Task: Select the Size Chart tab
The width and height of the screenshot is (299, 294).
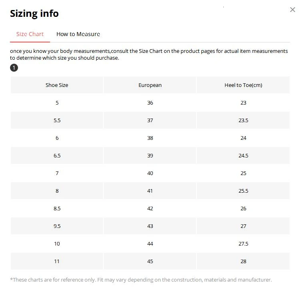Action: point(30,34)
